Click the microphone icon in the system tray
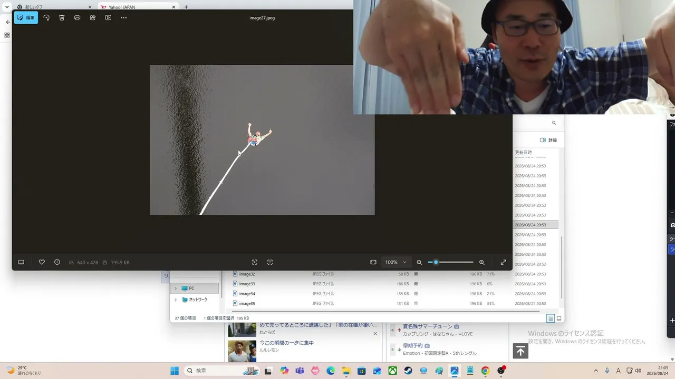The image size is (675, 379). (607, 371)
